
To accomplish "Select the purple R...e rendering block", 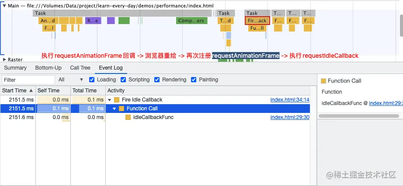I will (93, 21).
